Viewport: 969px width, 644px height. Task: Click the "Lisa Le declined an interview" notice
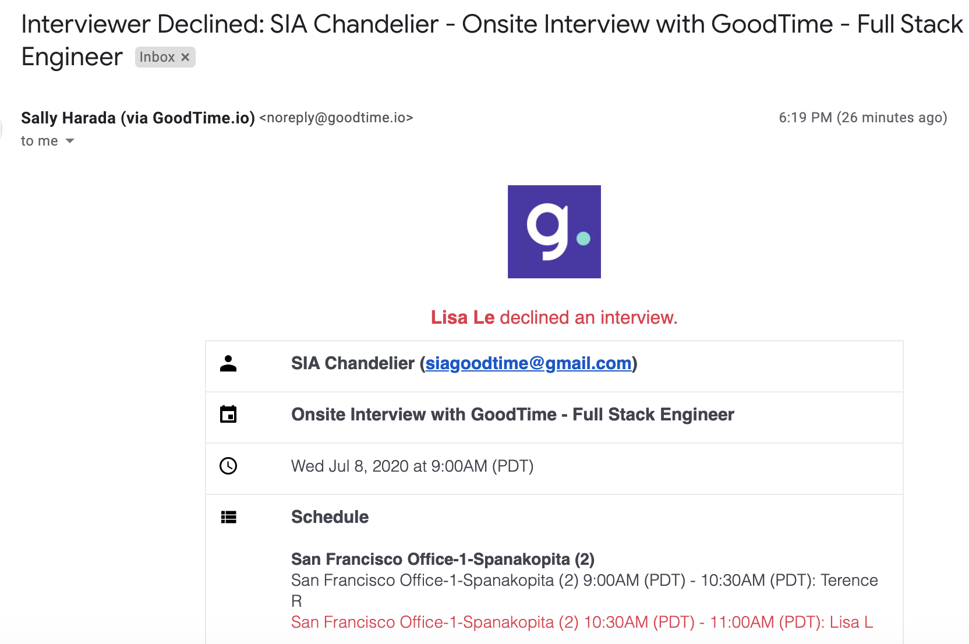554,317
